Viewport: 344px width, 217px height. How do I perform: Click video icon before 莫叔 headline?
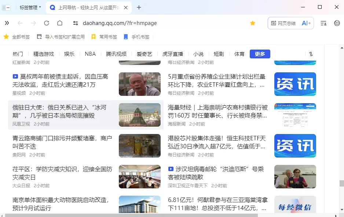point(15,76)
